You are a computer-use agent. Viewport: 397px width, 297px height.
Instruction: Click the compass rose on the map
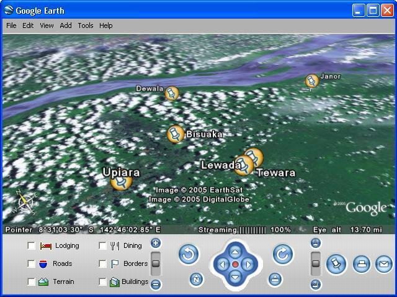tap(25, 202)
